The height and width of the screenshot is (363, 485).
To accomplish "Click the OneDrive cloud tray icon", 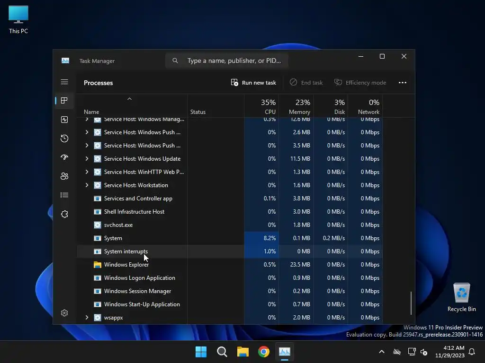I will point(397,352).
